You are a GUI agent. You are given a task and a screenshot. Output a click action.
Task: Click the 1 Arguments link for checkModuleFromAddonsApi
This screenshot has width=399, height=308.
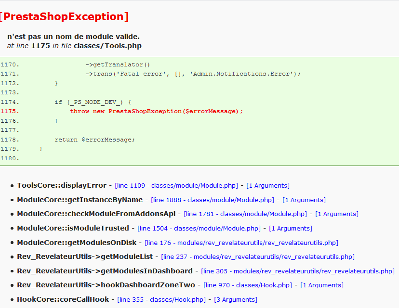337,214
